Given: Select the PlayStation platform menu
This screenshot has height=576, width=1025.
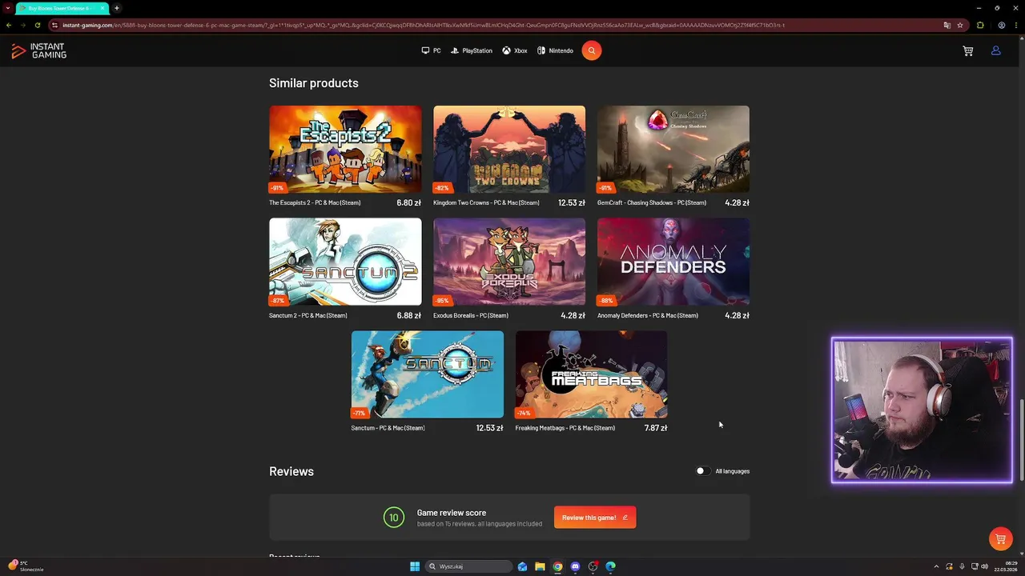Looking at the screenshot, I should [472, 50].
